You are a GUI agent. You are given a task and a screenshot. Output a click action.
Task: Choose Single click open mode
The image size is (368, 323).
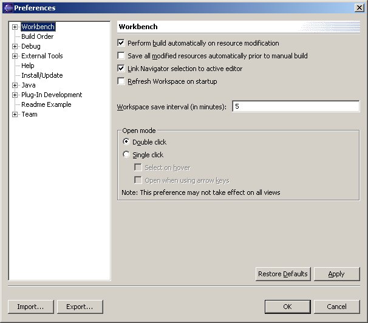126,155
